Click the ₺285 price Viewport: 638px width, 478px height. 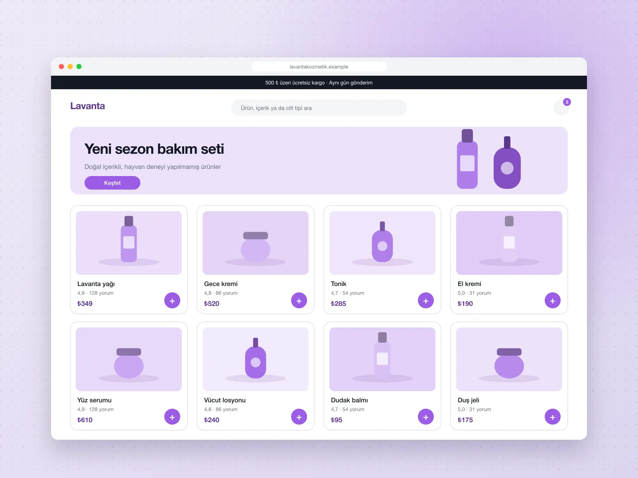(339, 304)
